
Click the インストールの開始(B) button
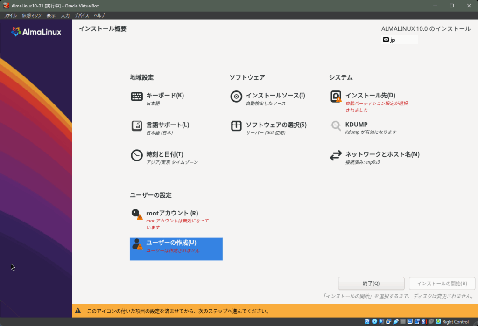(442, 284)
